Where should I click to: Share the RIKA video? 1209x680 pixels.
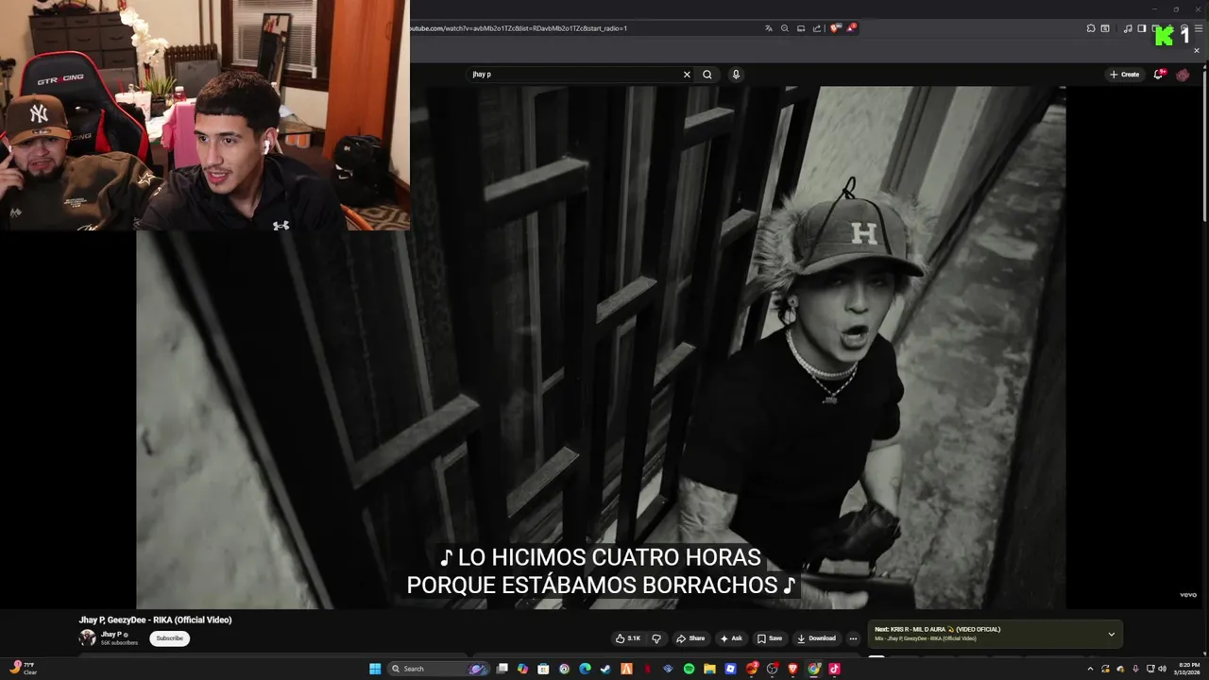click(690, 638)
